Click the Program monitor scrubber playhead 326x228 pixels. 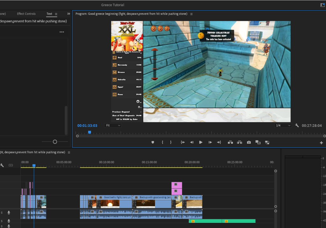pyautogui.click(x=89, y=132)
